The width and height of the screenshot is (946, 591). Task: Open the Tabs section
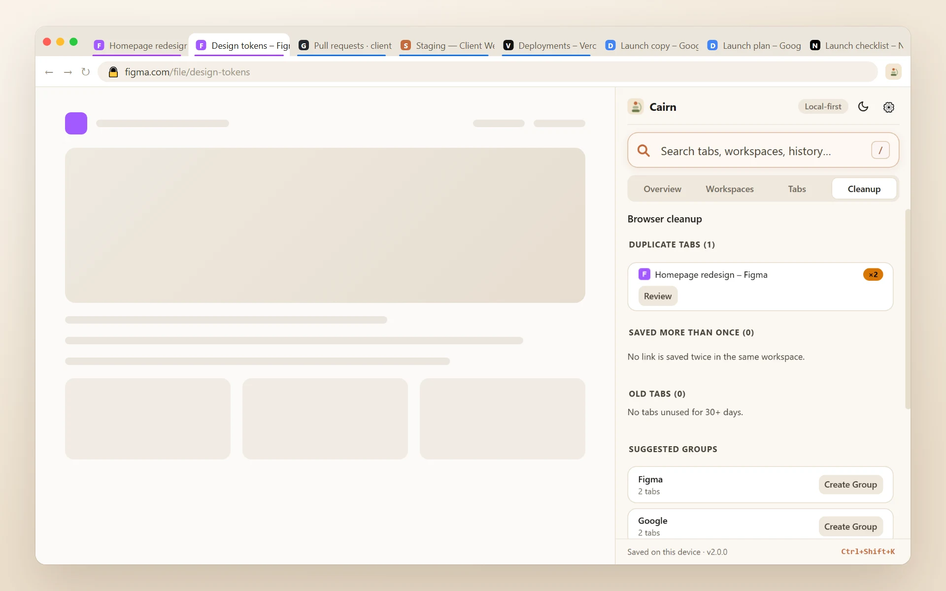coord(797,189)
